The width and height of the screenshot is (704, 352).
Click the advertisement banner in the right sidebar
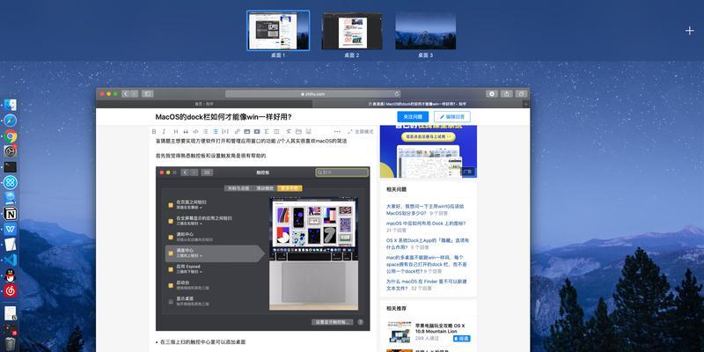[429, 151]
